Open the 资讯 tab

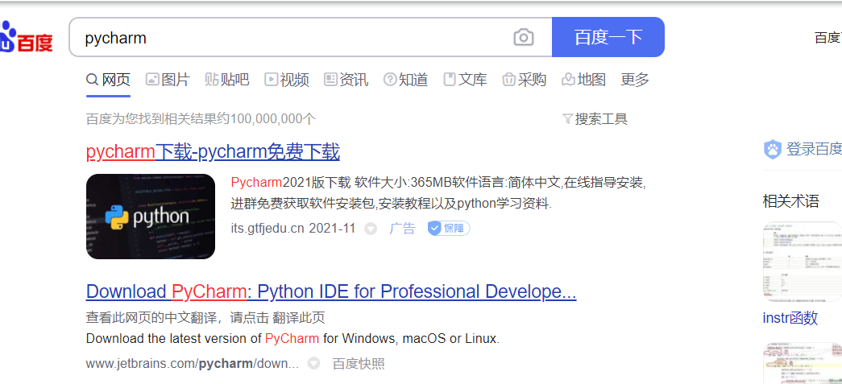click(346, 80)
